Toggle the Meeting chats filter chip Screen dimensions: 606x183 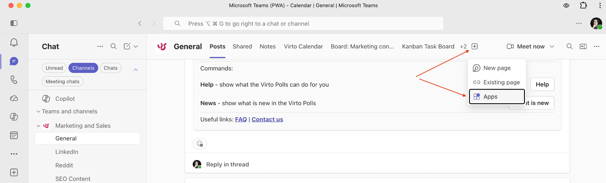(x=62, y=81)
